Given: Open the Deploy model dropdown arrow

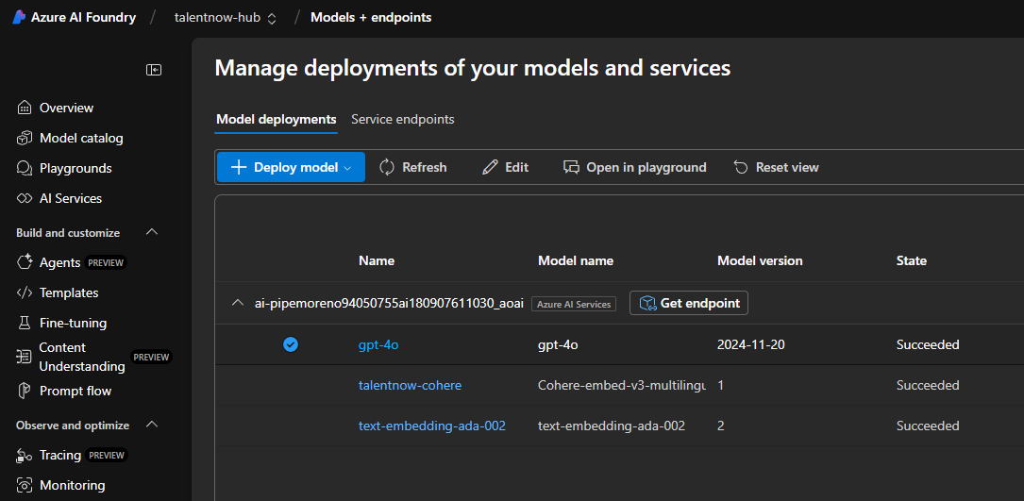Looking at the screenshot, I should pos(347,168).
